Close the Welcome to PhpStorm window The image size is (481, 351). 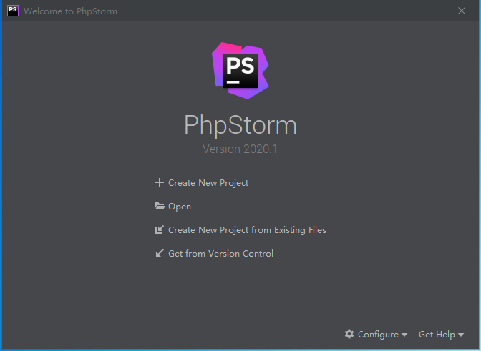(462, 11)
